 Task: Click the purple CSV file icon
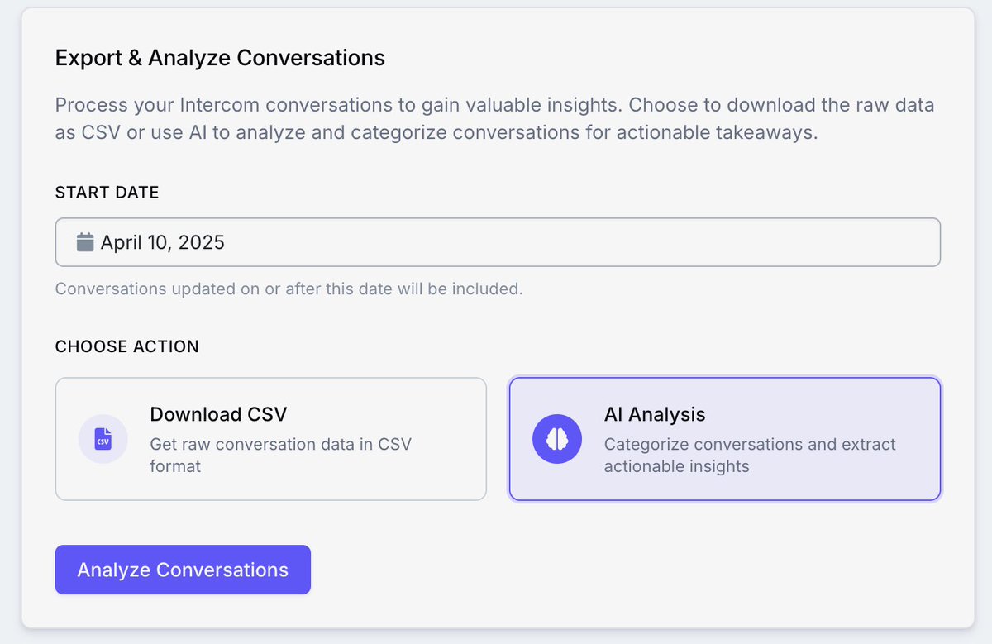click(103, 439)
